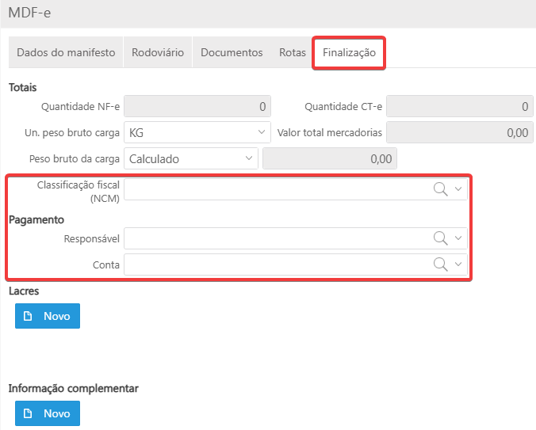Go to the Documentos tab

(232, 52)
